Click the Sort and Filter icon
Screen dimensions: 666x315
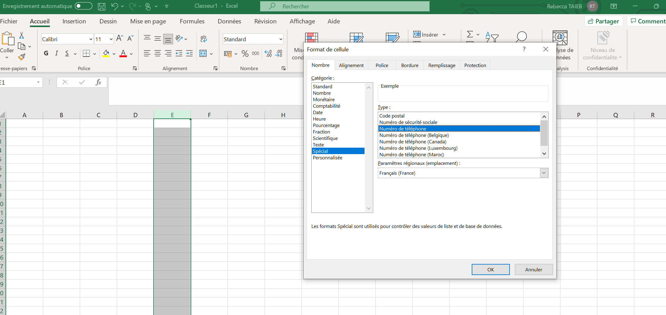coord(492,37)
